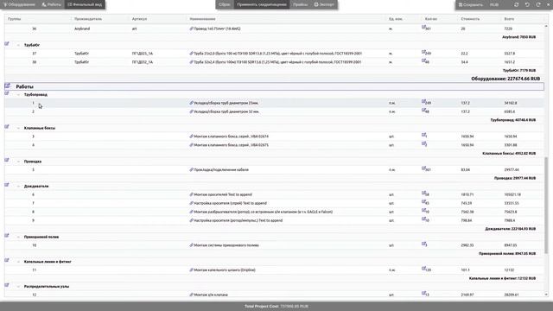Click cost 137.2 in Укладка труб 25мм row

point(466,103)
